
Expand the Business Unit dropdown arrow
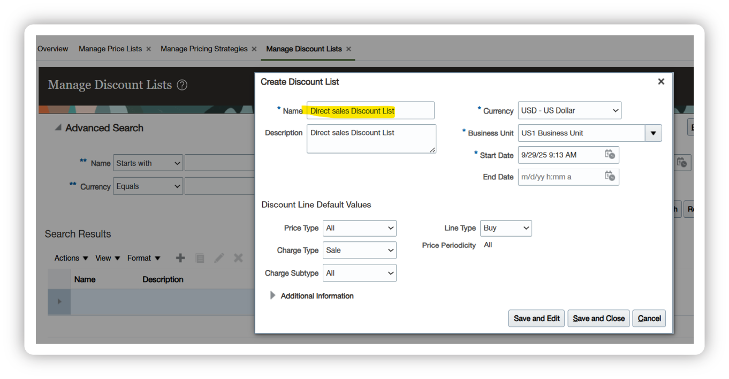pos(653,133)
